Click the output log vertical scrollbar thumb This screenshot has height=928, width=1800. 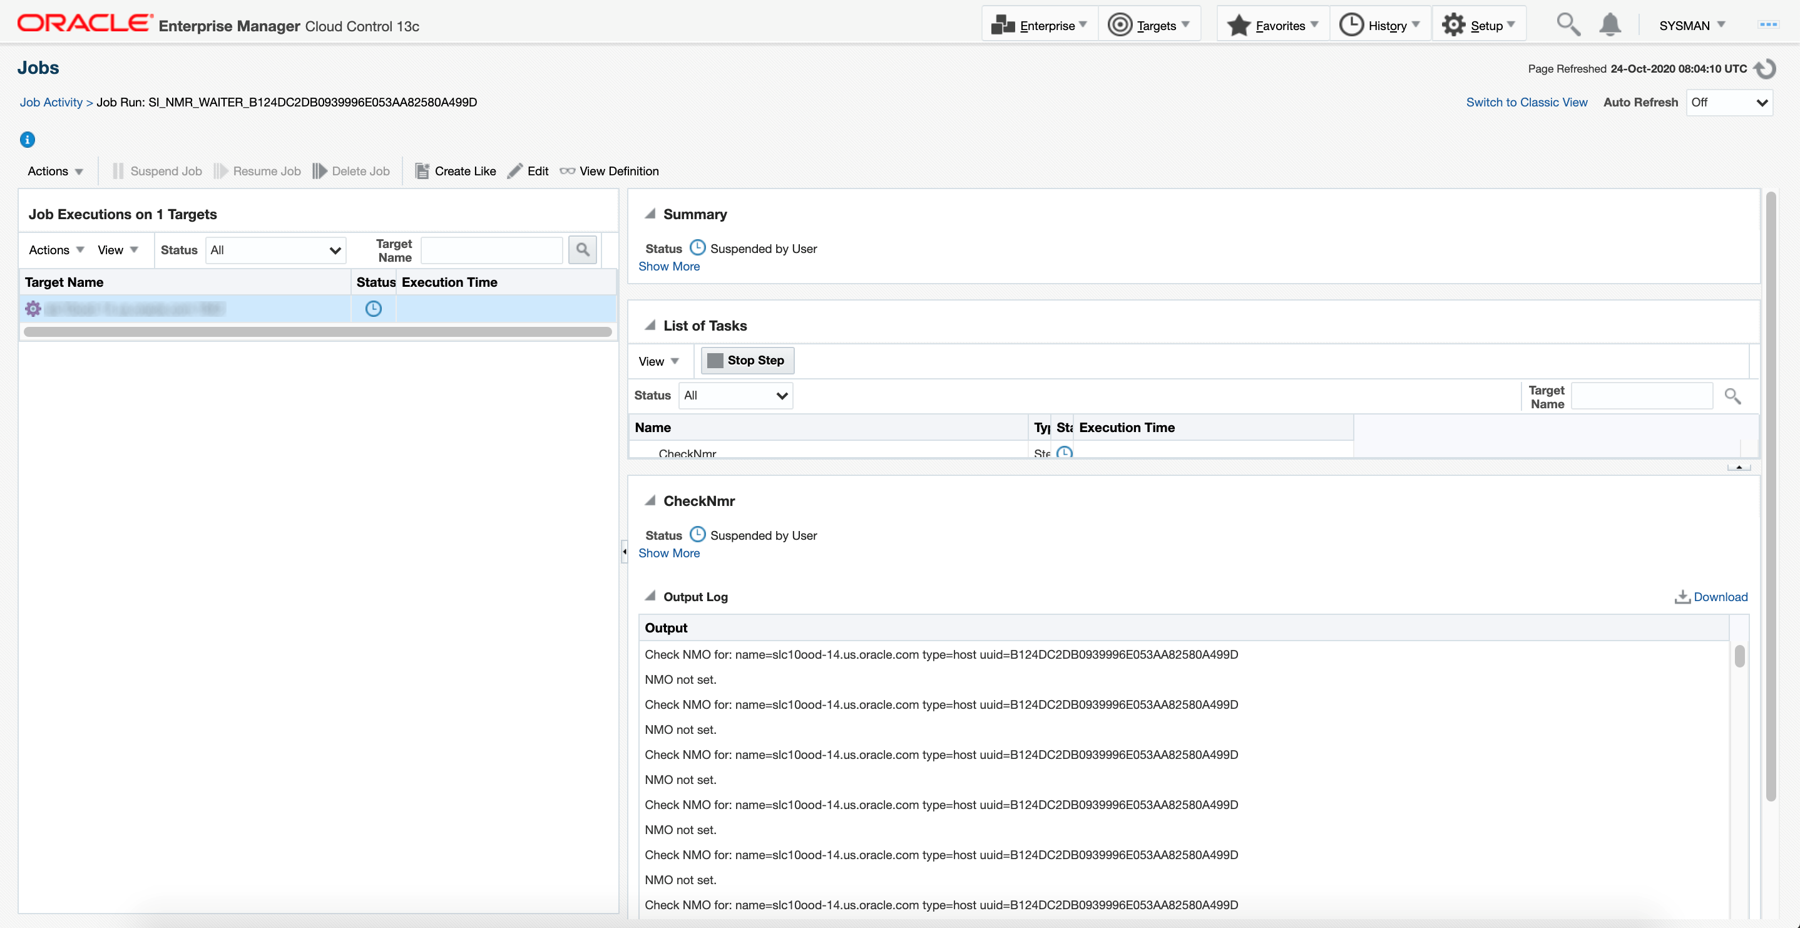[1739, 656]
